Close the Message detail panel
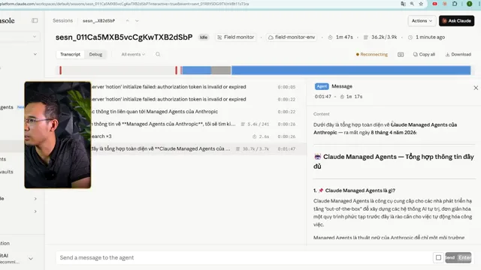 tap(476, 88)
